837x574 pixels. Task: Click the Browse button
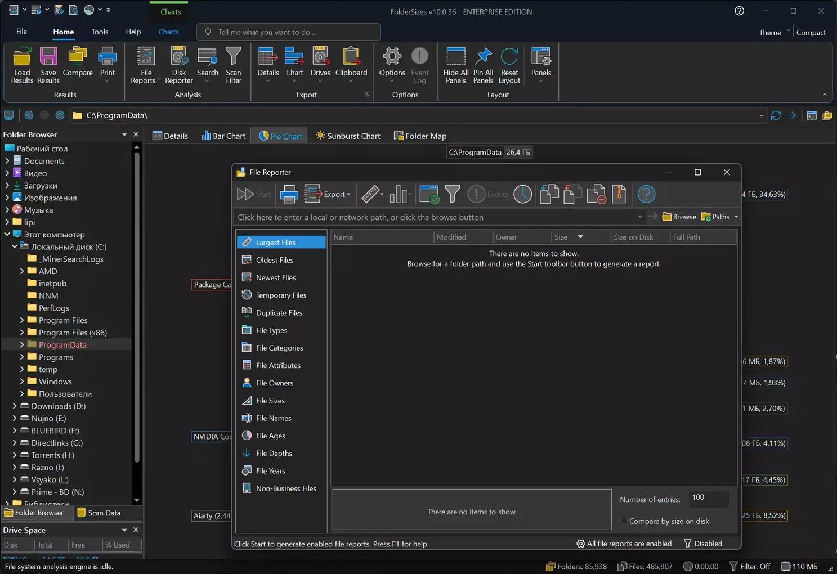pyautogui.click(x=679, y=217)
